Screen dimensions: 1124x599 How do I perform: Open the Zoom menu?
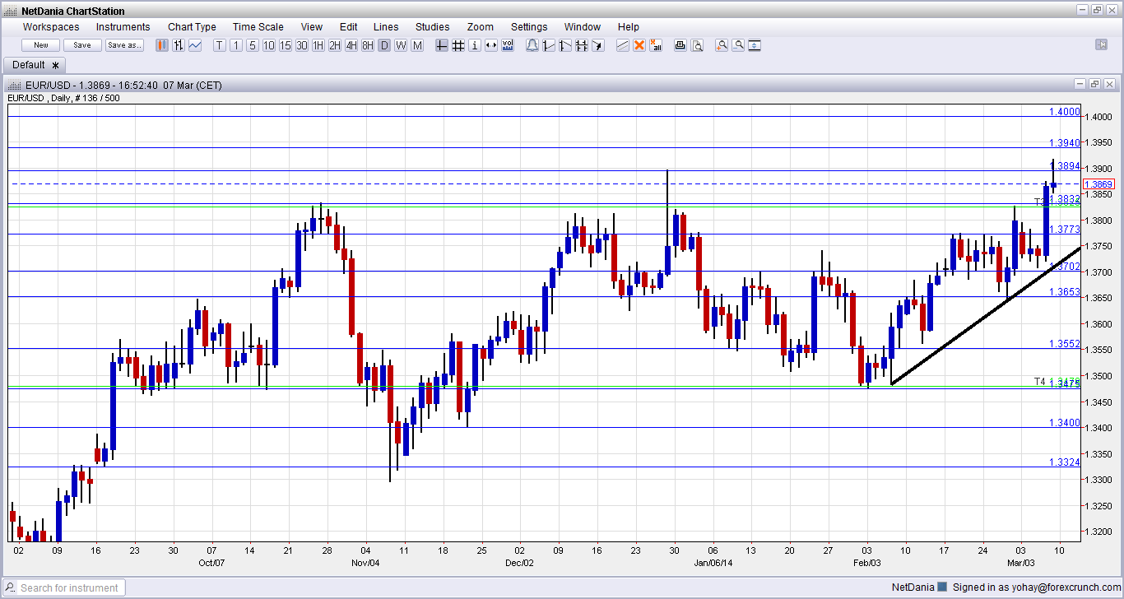click(x=481, y=27)
